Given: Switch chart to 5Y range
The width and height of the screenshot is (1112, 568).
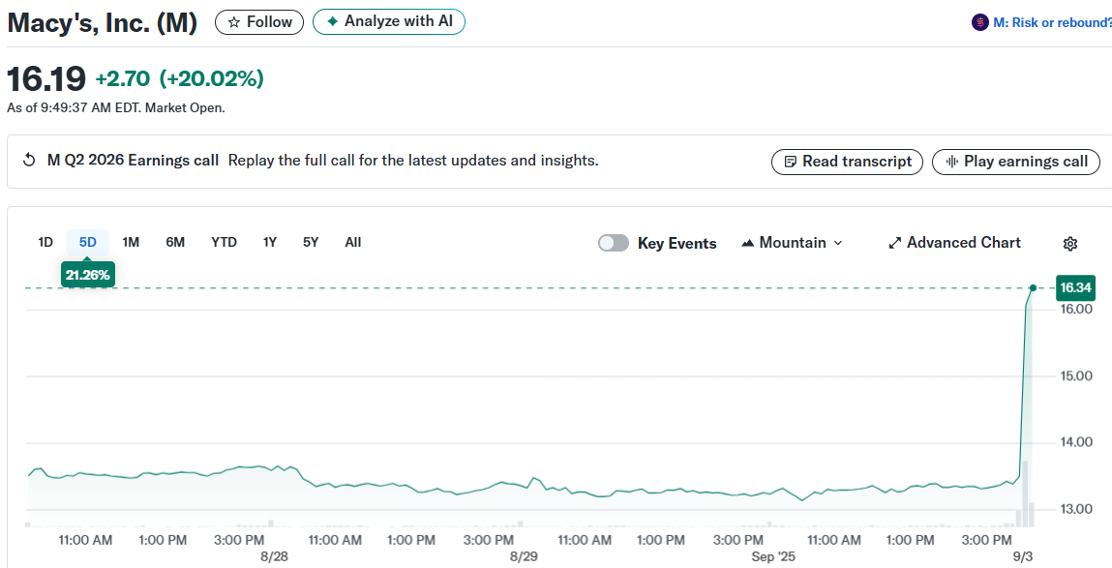Looking at the screenshot, I should (x=311, y=243).
